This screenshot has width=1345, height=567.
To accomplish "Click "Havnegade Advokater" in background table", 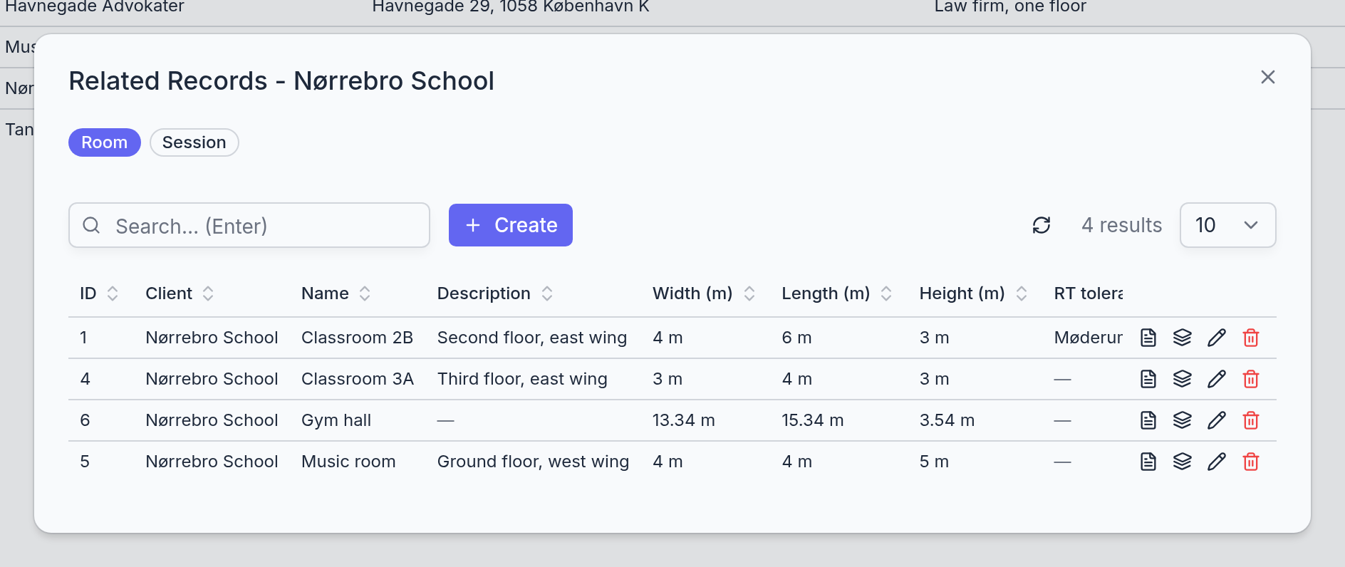I will (x=95, y=7).
